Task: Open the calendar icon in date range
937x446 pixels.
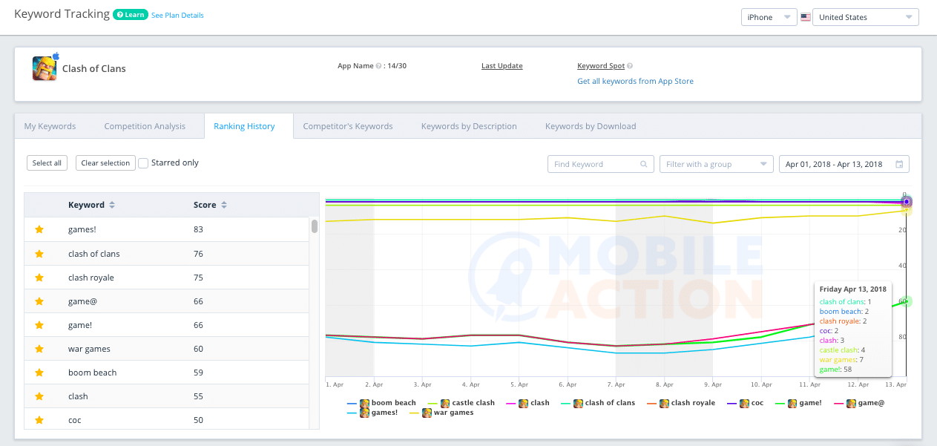Action: pyautogui.click(x=899, y=164)
